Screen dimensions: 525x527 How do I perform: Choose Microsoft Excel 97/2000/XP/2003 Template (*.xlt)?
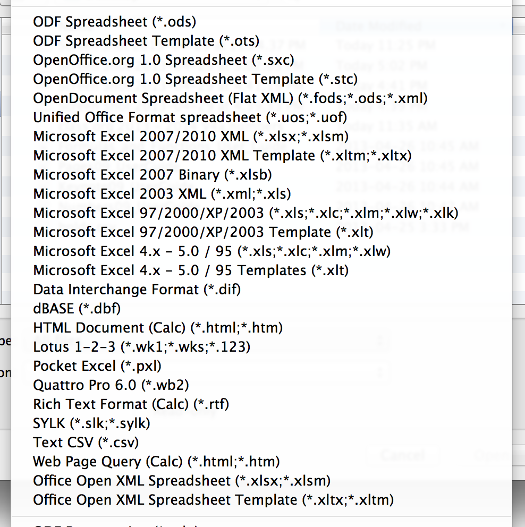[203, 232]
